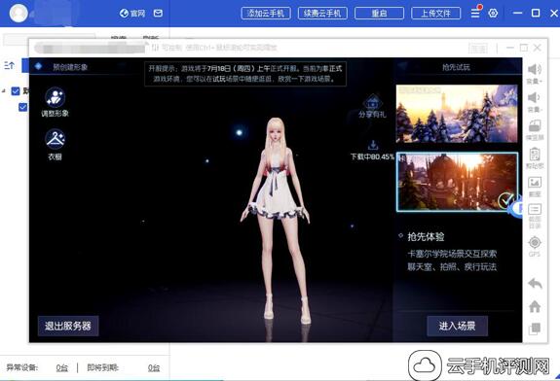Click 退出服务器 button

pos(68,326)
